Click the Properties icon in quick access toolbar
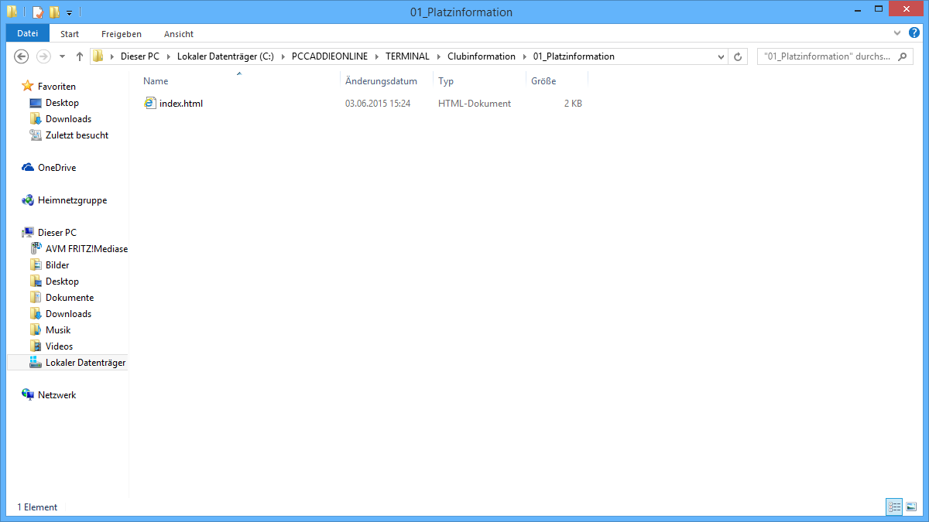This screenshot has height=522, width=929. (x=37, y=12)
